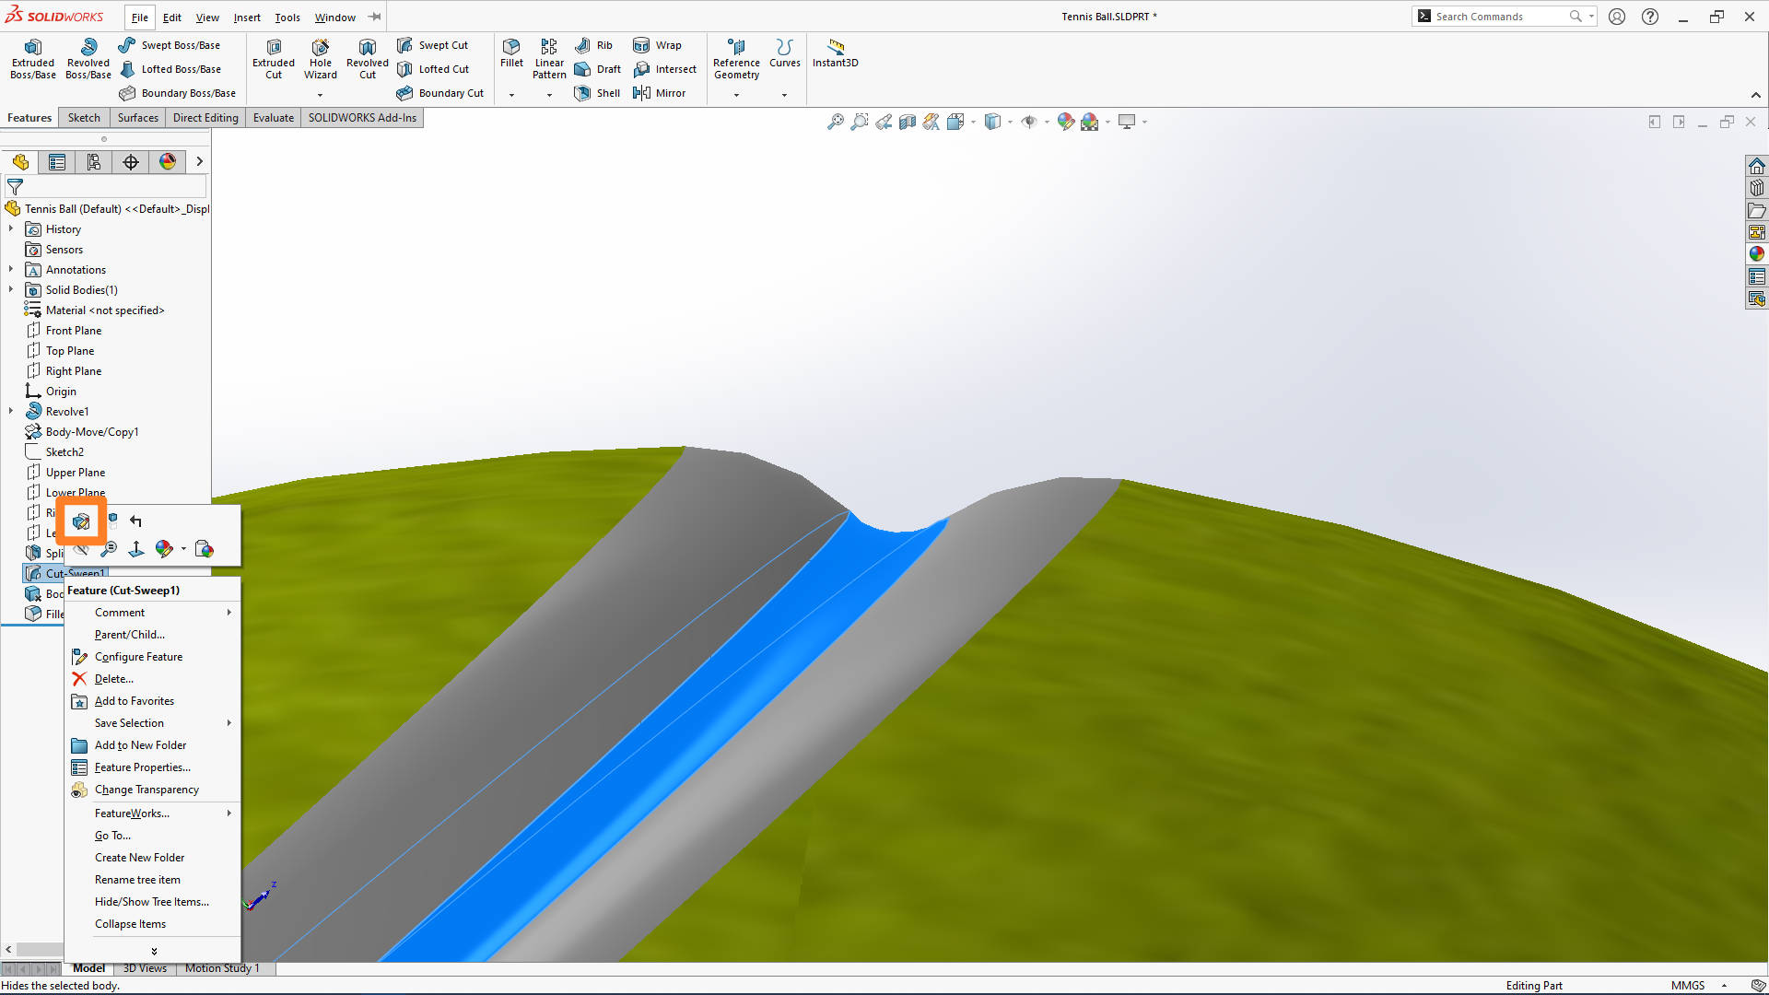Select the Fillet tool

511,53
